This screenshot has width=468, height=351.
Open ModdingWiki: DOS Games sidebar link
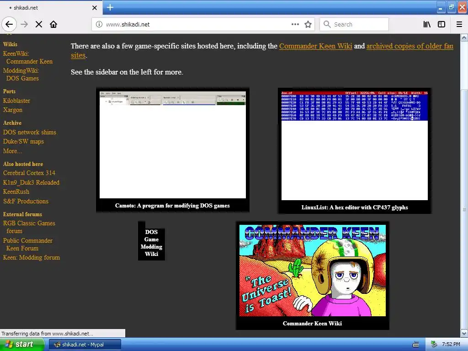21,74
